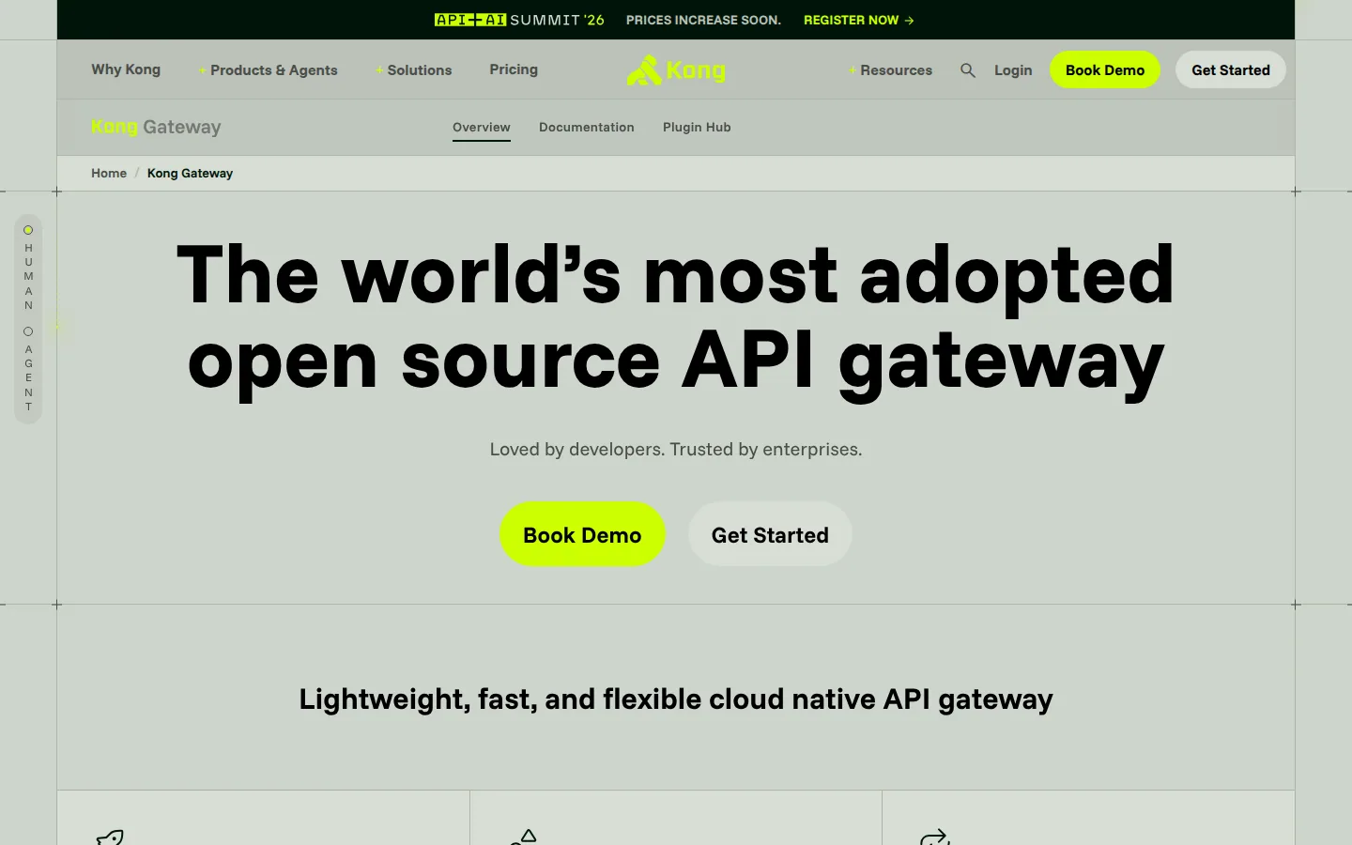Image resolution: width=1352 pixels, height=845 pixels.
Task: Click the API + AI Summit '26 banner logo
Action: (x=519, y=20)
